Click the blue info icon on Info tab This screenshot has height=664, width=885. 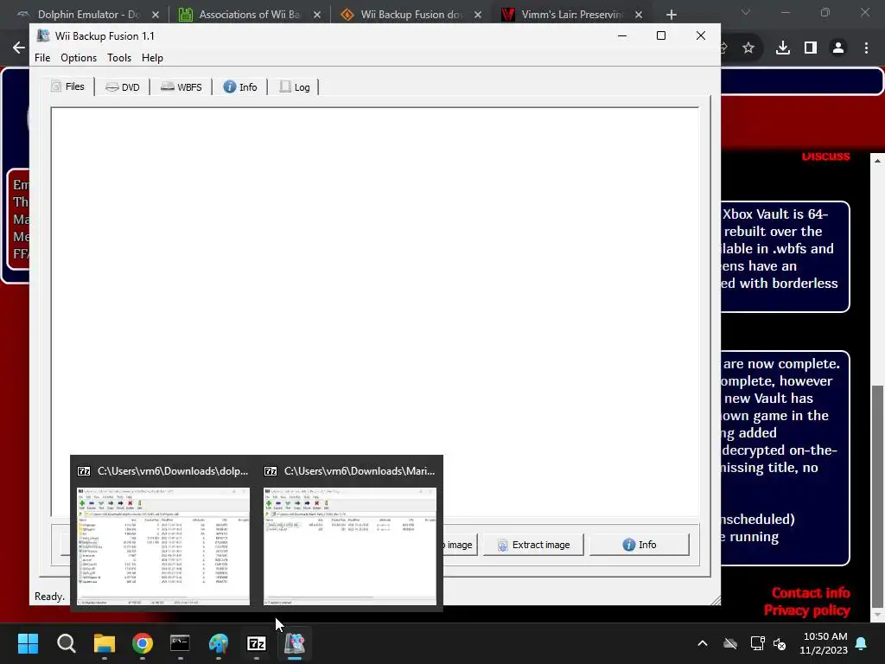coord(230,87)
